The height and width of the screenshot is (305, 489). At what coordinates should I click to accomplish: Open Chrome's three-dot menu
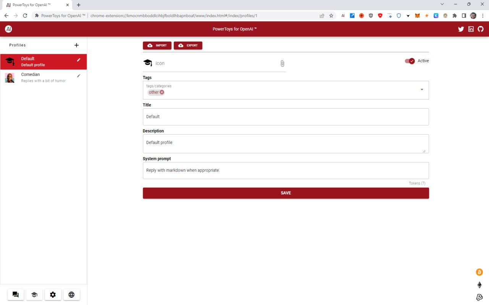(x=483, y=16)
